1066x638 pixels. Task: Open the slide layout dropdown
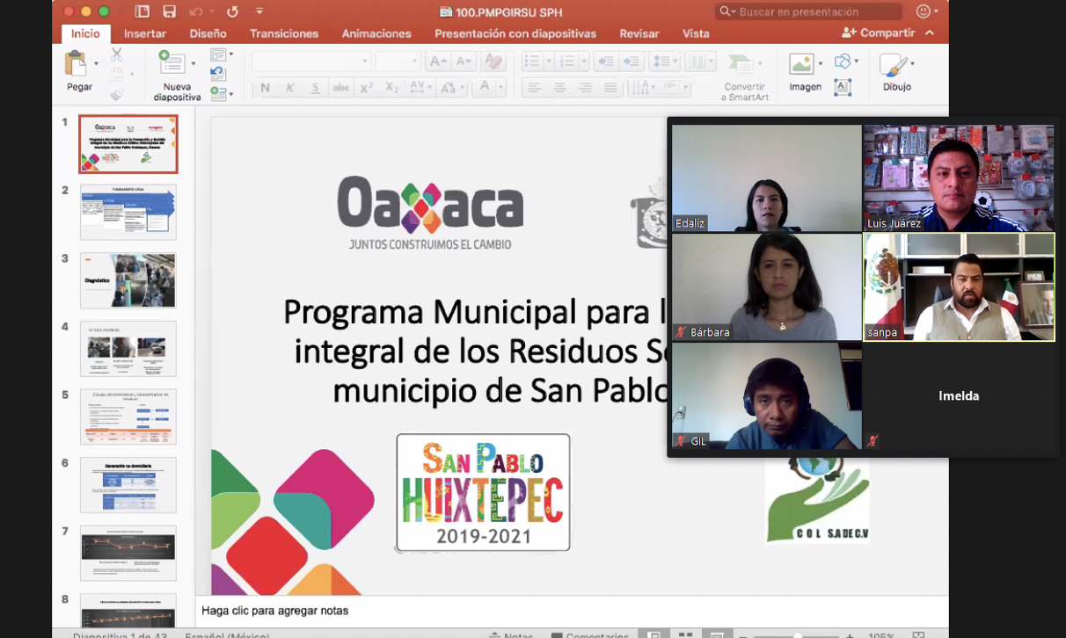click(222, 54)
